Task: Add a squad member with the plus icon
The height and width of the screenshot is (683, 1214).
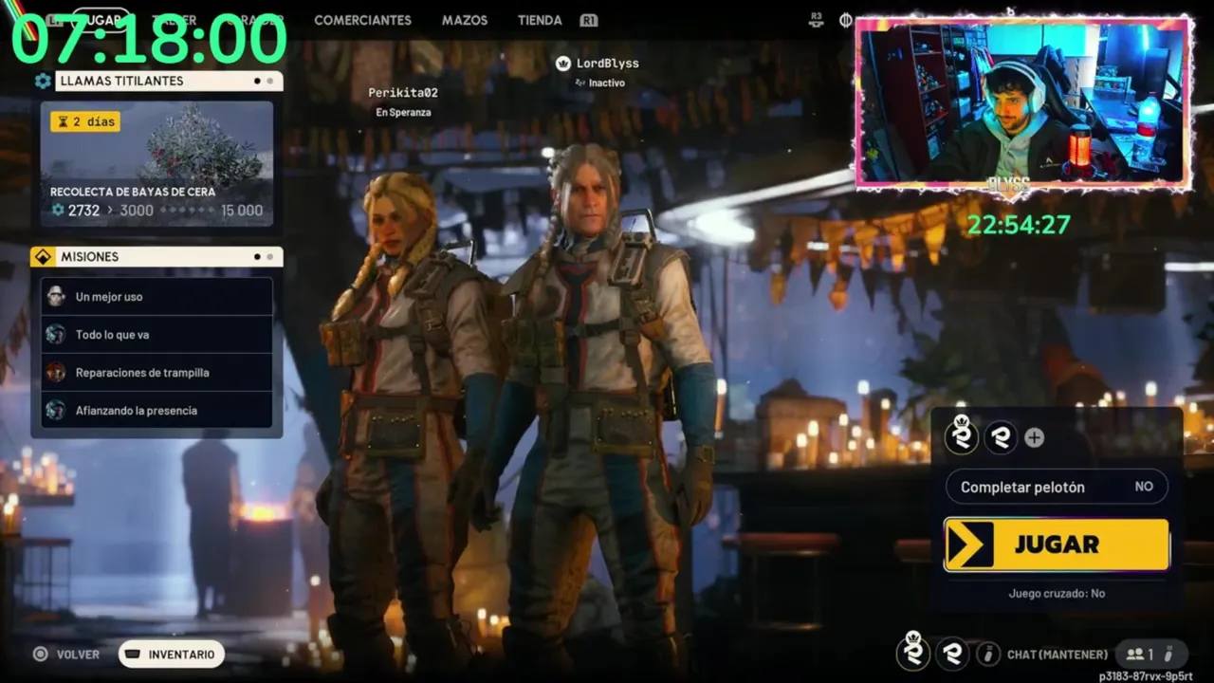Action: [x=1035, y=437]
